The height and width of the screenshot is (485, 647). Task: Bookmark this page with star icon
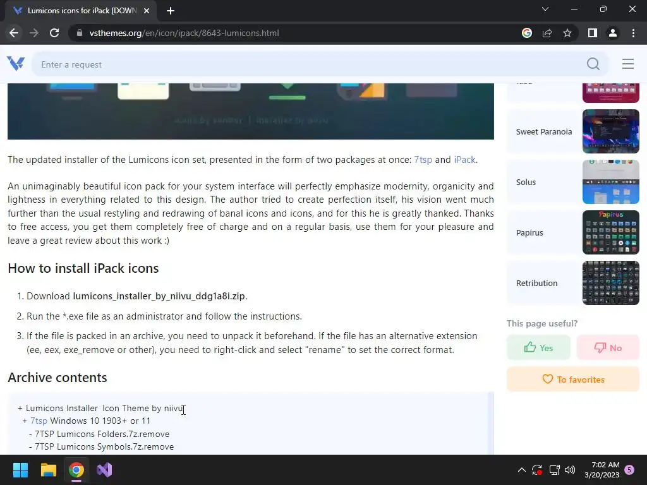click(x=567, y=33)
